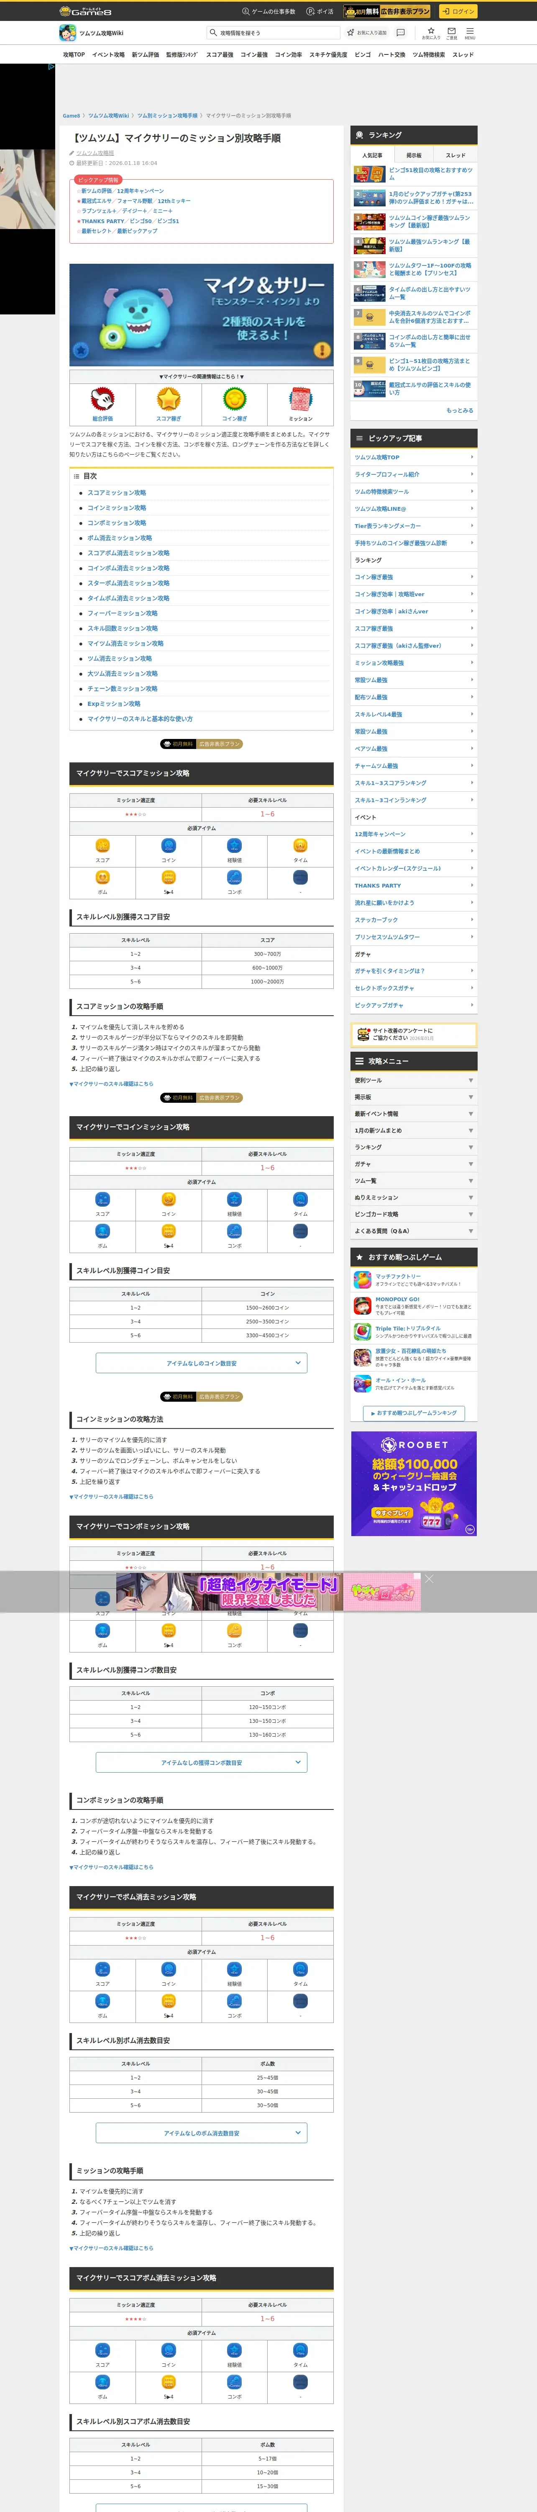
Task: Open マッチファクトリー game icon
Action: click(x=363, y=1279)
